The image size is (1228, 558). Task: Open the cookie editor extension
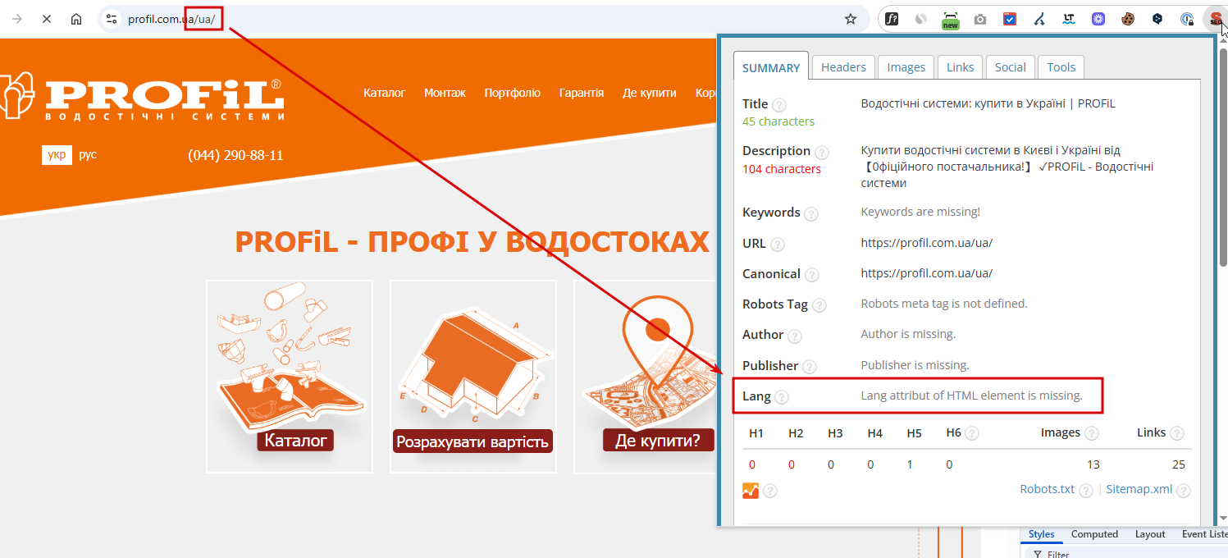[x=1128, y=19]
